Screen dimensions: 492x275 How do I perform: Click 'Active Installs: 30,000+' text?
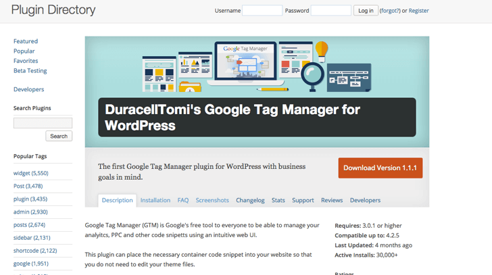coord(366,255)
